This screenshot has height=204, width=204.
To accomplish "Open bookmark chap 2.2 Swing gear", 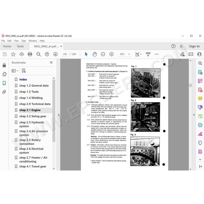I will pyautogui.click(x=33, y=116).
